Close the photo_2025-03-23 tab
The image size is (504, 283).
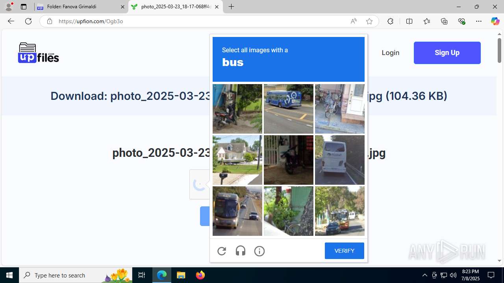point(217,7)
